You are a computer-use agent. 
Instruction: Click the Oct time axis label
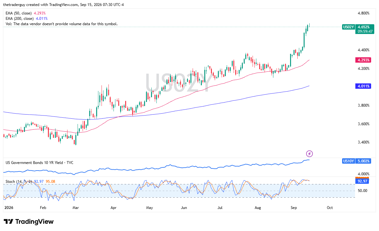[x=330, y=208]
